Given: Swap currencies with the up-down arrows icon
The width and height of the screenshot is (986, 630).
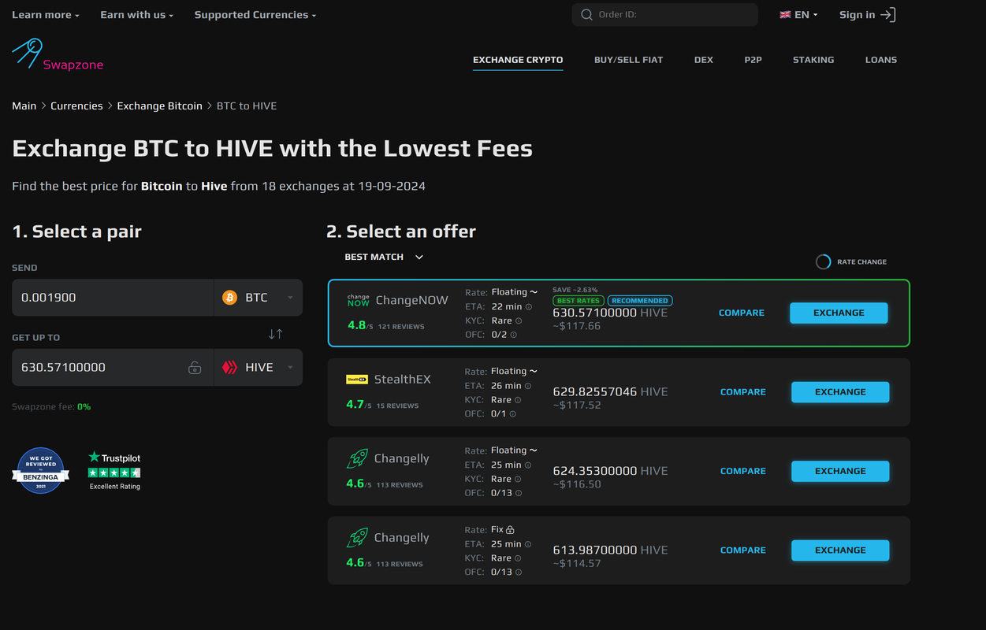Looking at the screenshot, I should coord(275,334).
